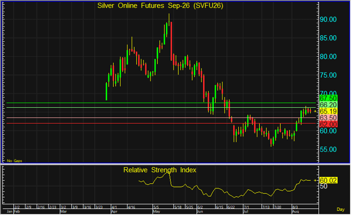The image size is (351, 215).
Task: Click the Aug month label
Action: tap(295, 211)
